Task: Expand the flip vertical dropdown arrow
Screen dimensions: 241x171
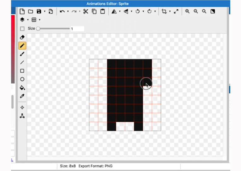Action: (131, 11)
